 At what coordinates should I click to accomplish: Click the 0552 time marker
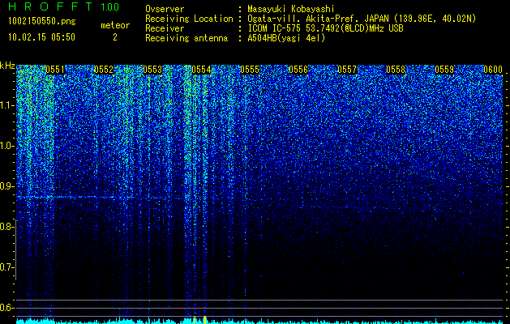104,70
